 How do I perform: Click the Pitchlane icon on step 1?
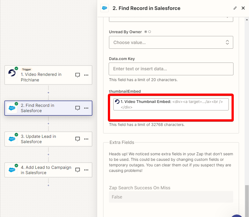pyautogui.click(x=12, y=73)
